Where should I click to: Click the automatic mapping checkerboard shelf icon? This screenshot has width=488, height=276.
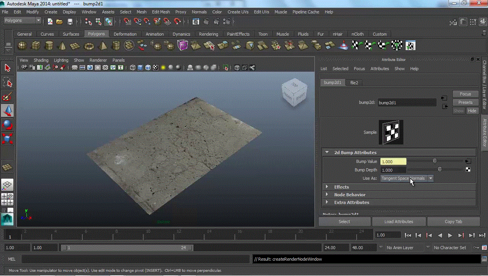pos(396,46)
